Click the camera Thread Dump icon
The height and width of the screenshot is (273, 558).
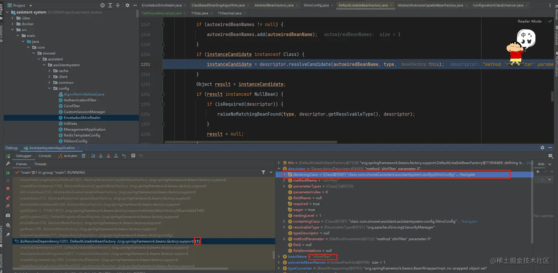(8, 215)
